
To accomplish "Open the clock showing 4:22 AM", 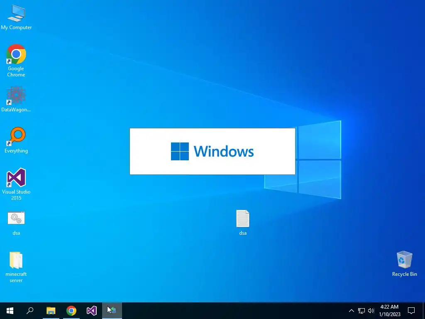I will [389, 311].
